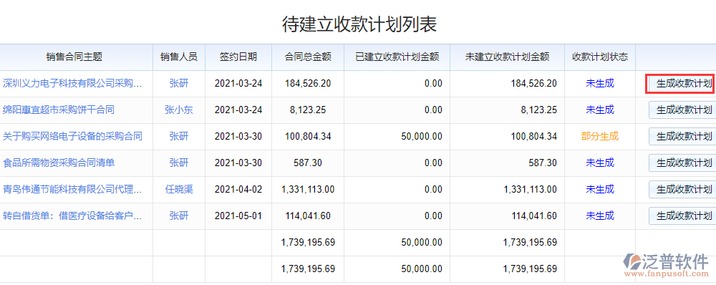Click the 收款计划状态 column header
The height and width of the screenshot is (285, 716).
click(600, 57)
